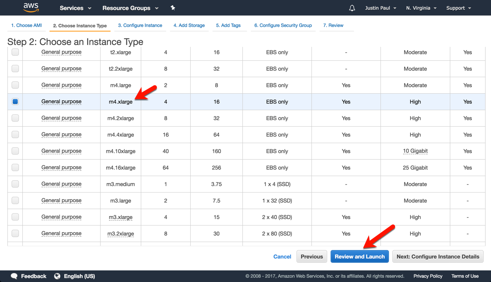Select the m4.4xlarge row checkbox
491x282 pixels.
(x=15, y=135)
